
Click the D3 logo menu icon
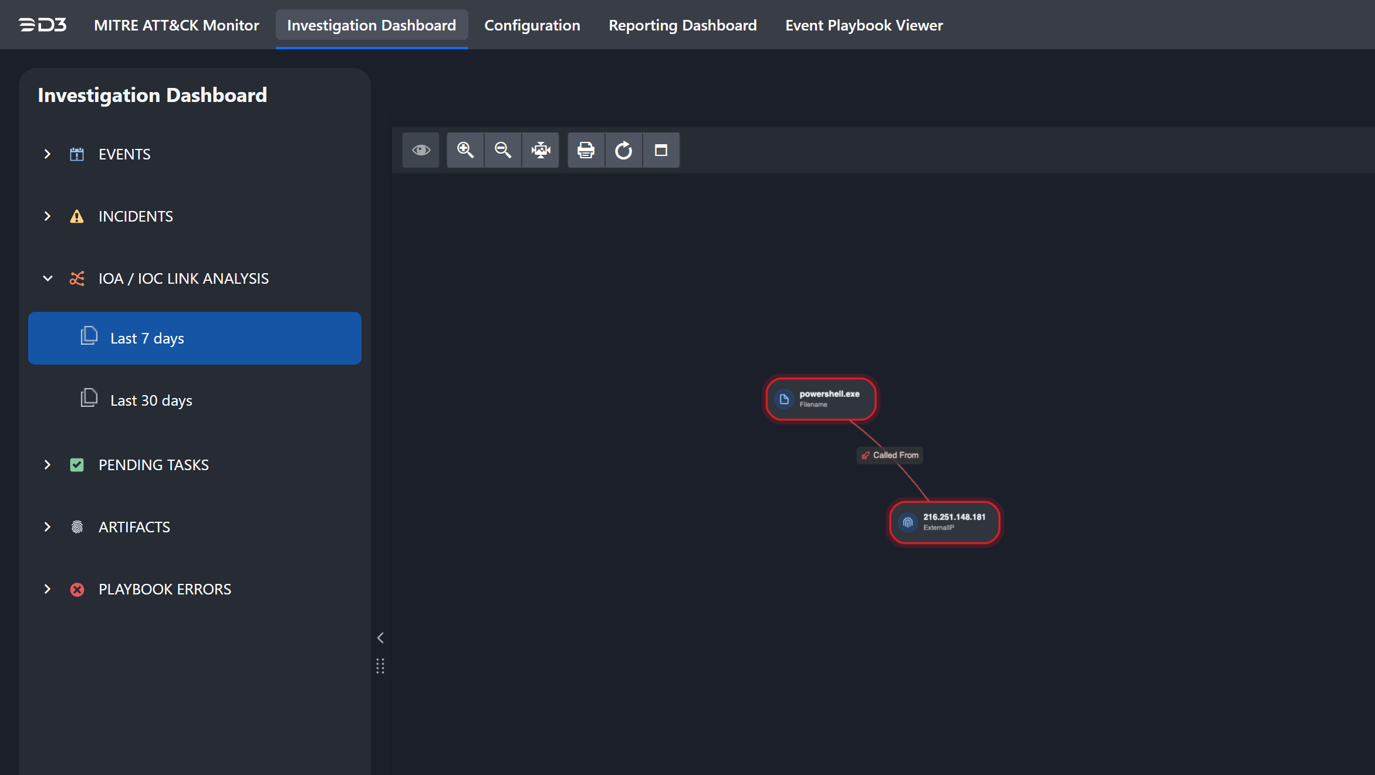coord(42,25)
